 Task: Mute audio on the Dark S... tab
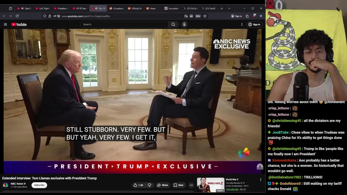(x=22, y=8)
